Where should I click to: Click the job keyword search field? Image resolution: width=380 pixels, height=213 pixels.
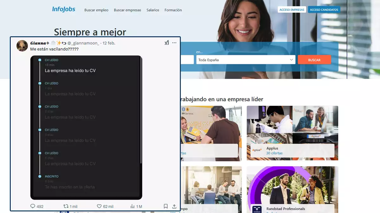click(187, 60)
